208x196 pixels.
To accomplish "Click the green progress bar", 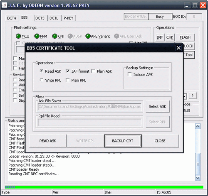I will 104,187.
